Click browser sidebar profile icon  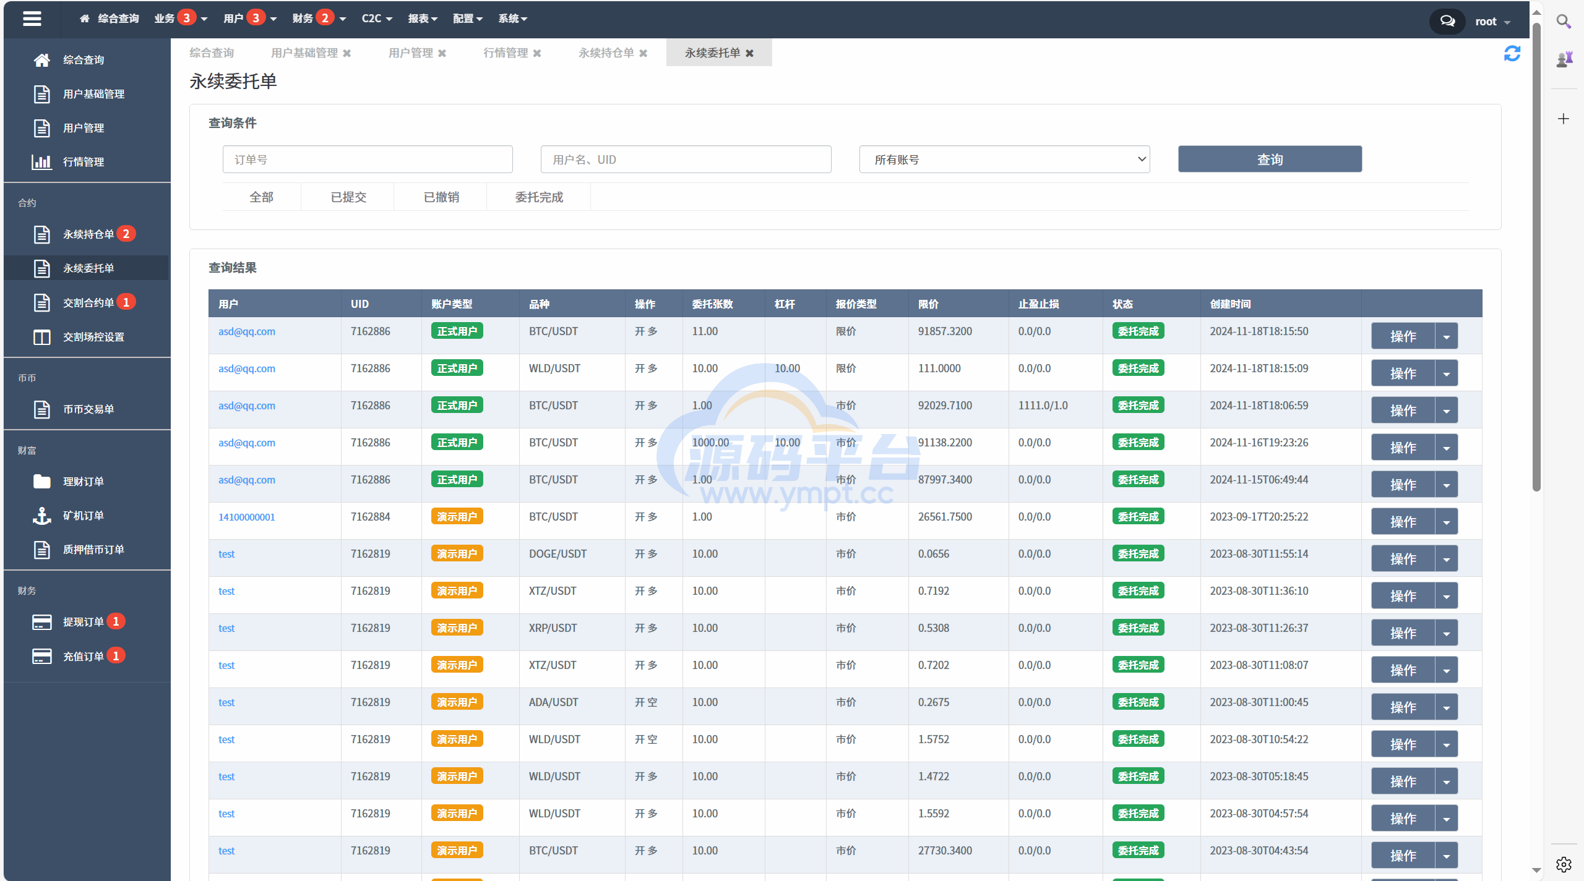[x=1564, y=60]
